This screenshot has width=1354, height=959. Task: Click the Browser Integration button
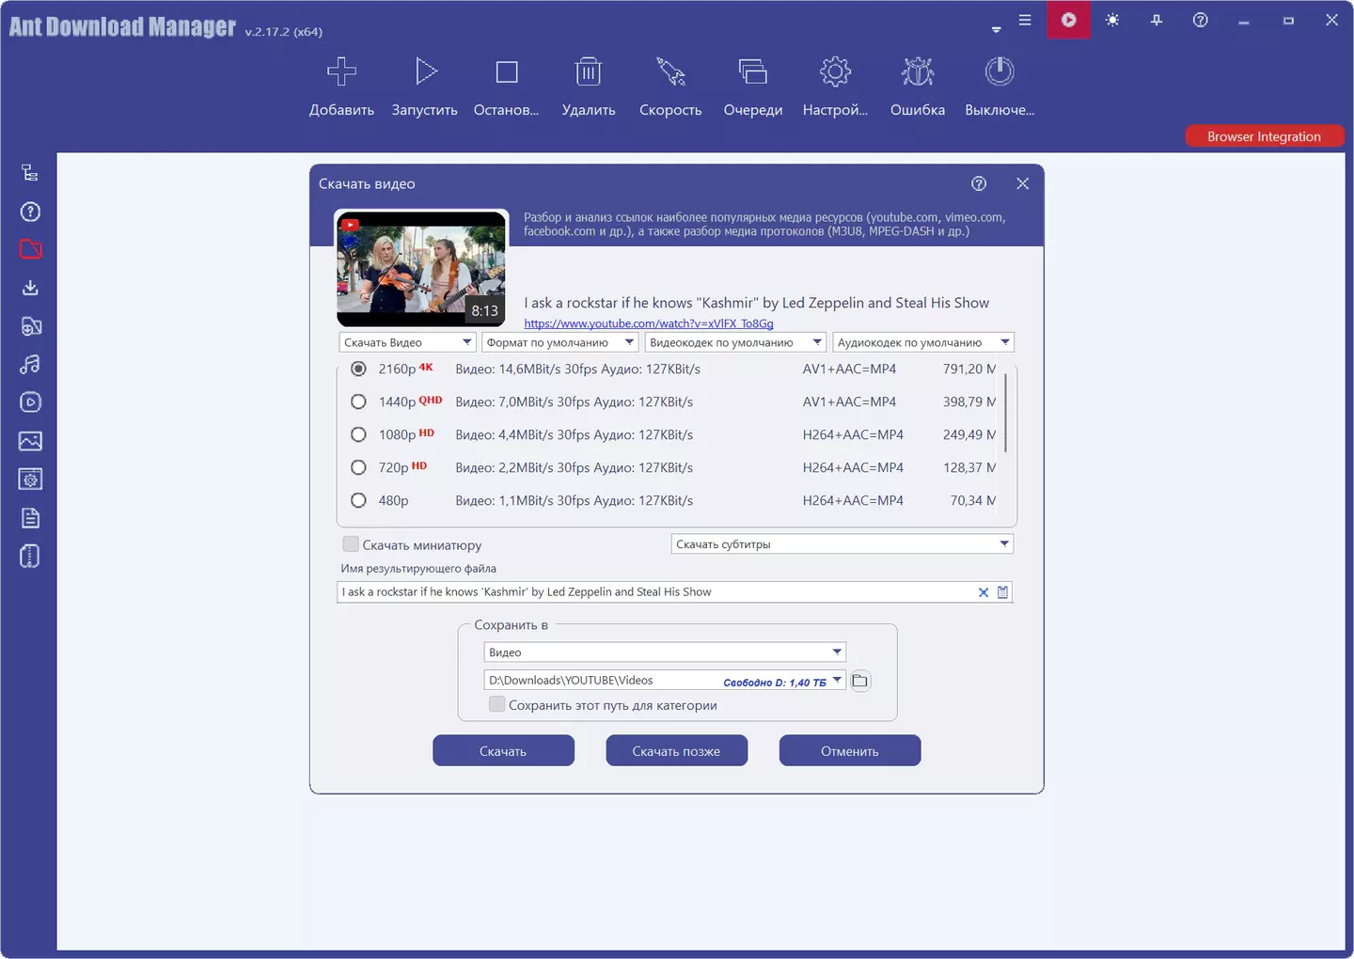[1265, 136]
